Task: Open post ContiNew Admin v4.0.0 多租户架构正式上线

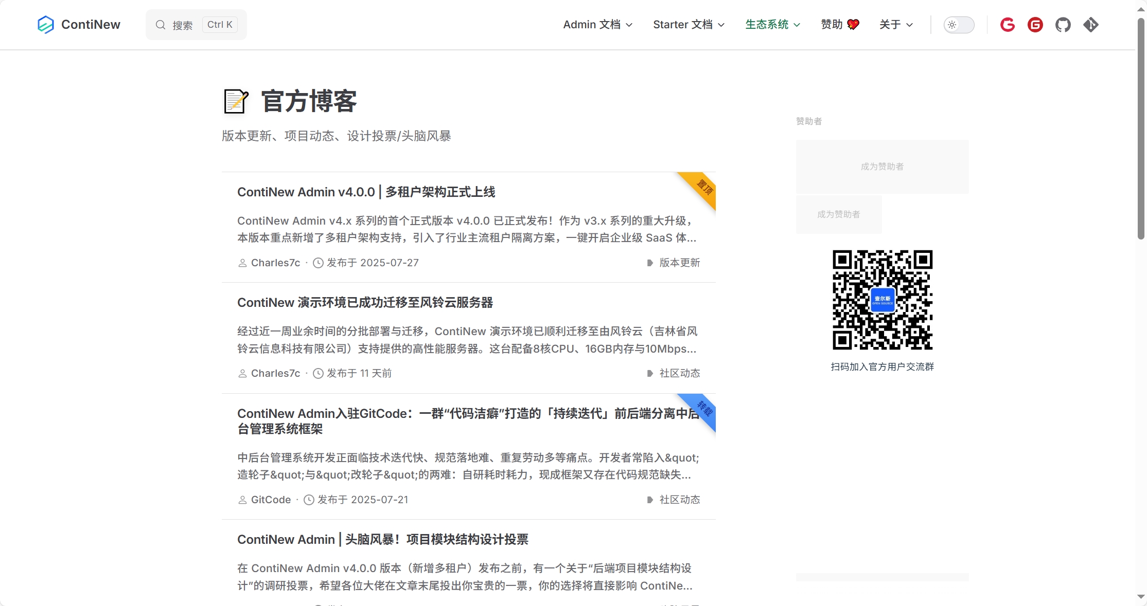Action: 366,192
